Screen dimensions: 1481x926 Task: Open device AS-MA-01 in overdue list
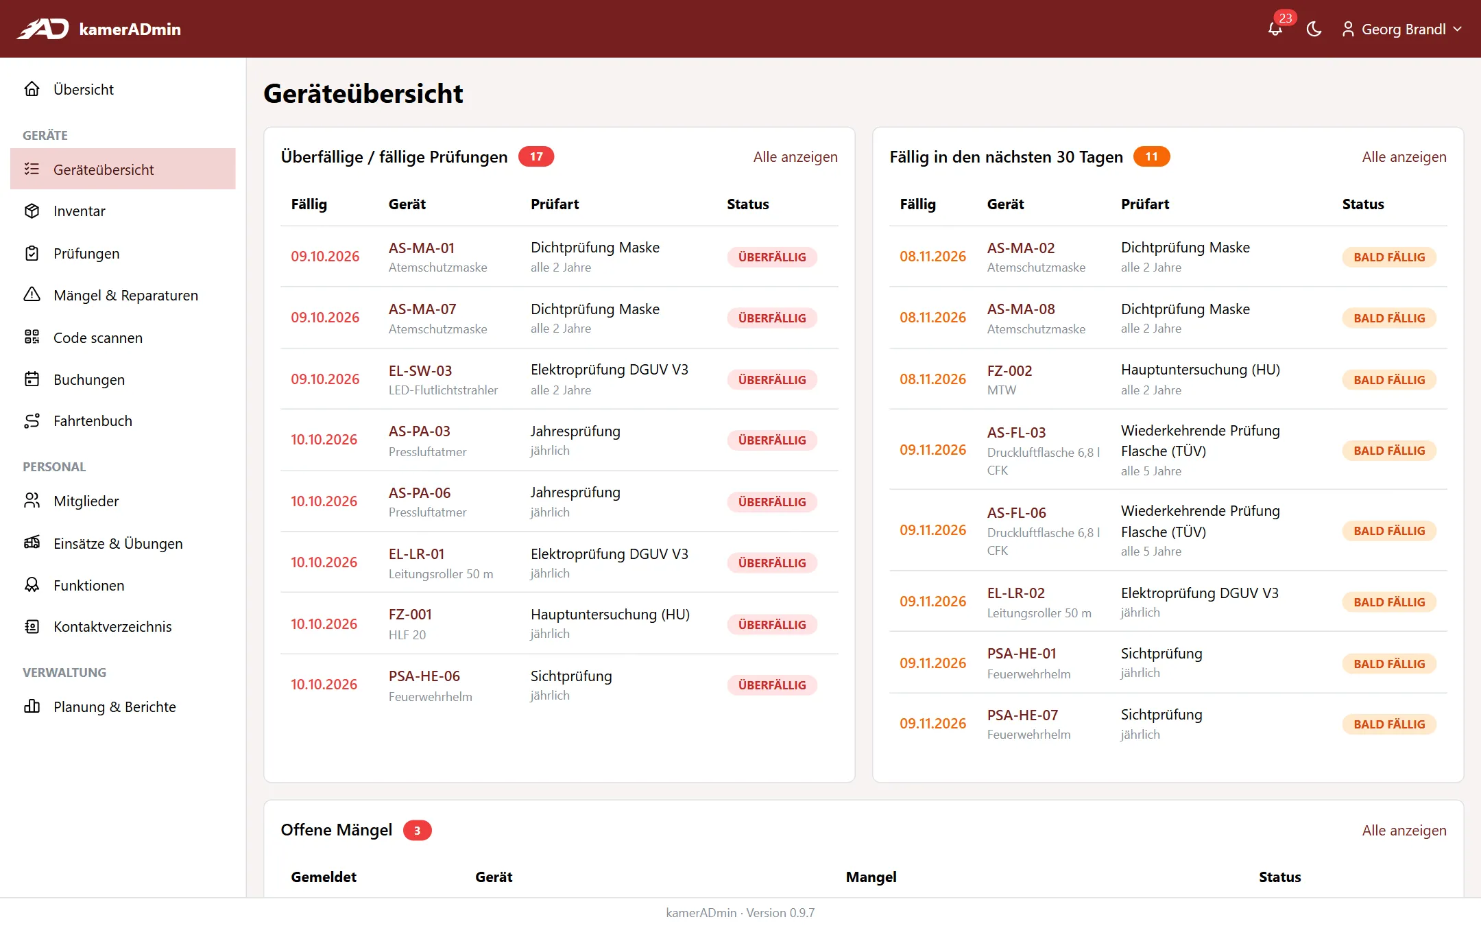click(422, 248)
